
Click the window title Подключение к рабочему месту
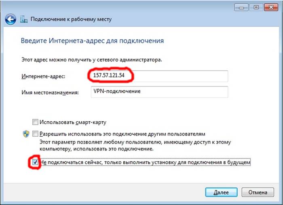point(71,19)
